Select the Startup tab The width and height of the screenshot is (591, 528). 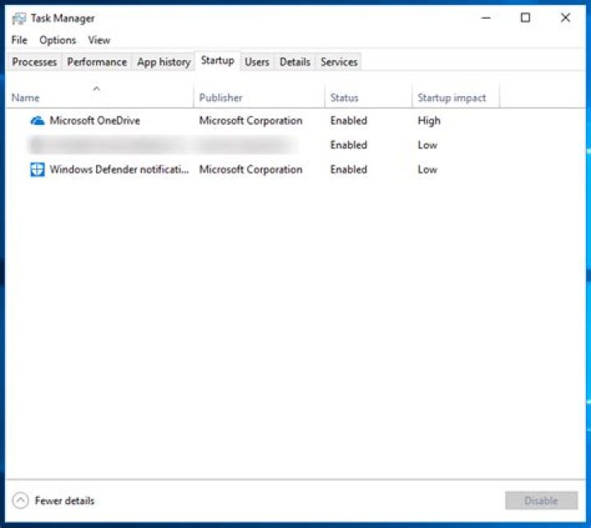click(218, 60)
